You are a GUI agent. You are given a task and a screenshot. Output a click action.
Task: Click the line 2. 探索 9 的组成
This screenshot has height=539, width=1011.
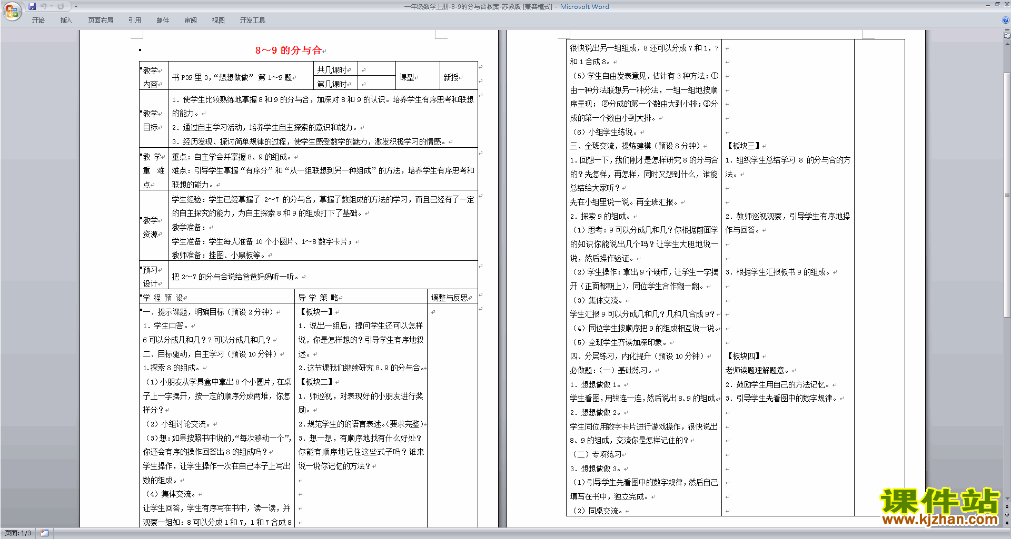click(x=601, y=216)
